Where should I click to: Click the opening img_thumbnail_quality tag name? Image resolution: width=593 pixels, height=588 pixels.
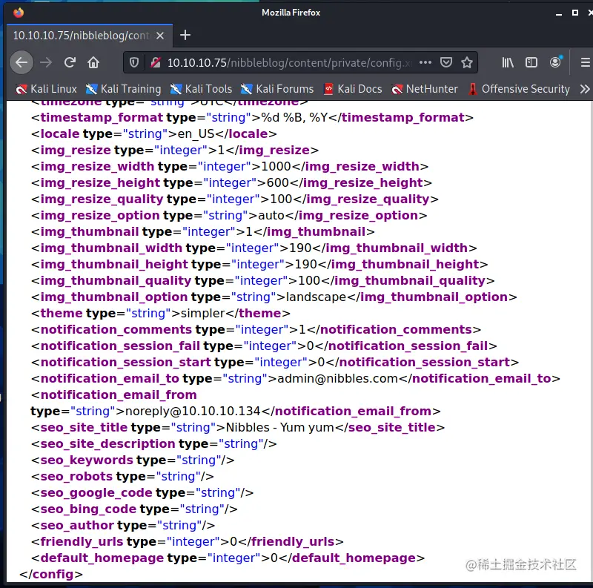pyautogui.click(x=116, y=281)
